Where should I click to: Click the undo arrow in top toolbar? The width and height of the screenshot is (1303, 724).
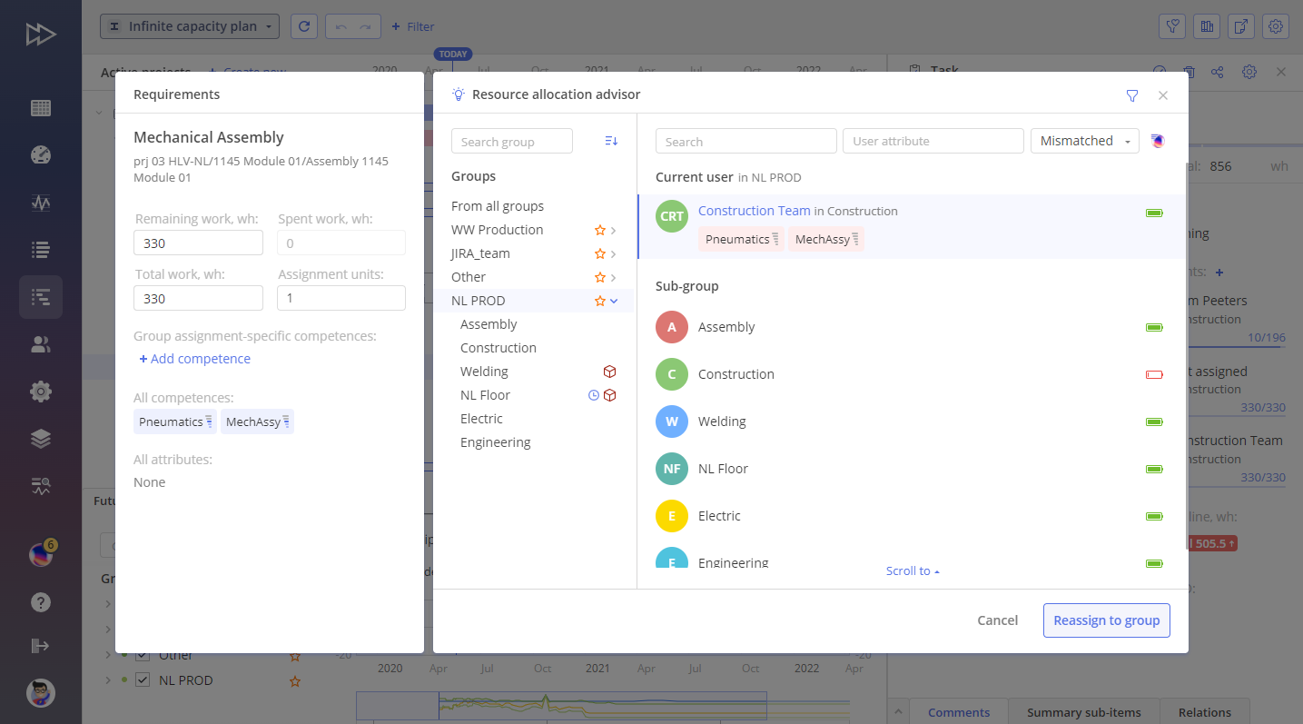pos(341,26)
